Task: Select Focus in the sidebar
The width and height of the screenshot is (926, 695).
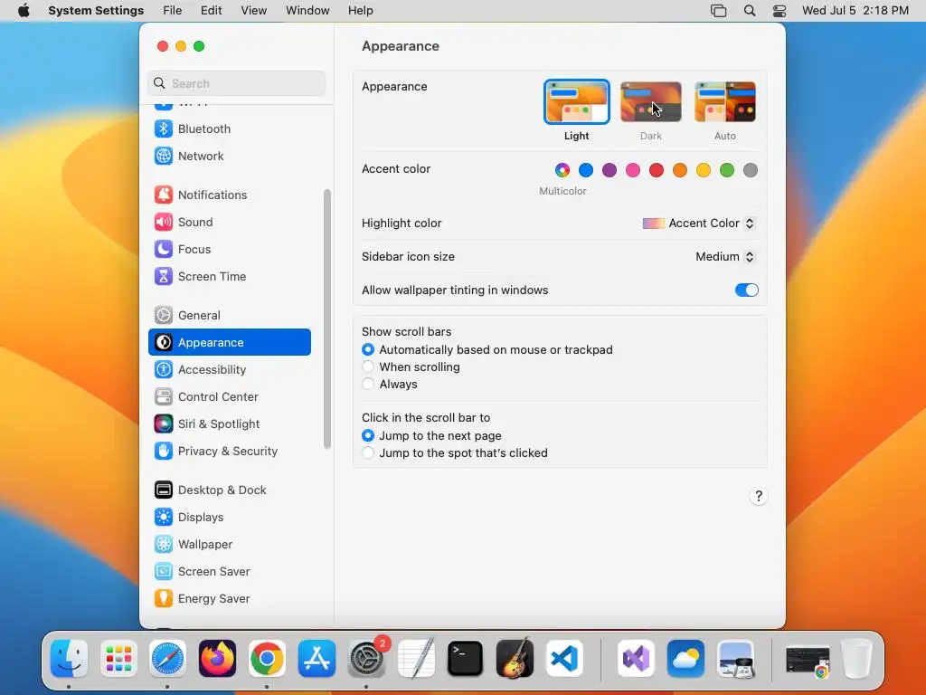Action: (x=229, y=250)
